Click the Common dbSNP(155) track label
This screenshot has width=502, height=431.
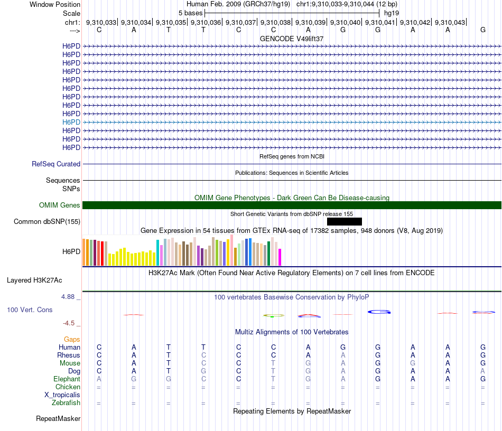pos(47,221)
